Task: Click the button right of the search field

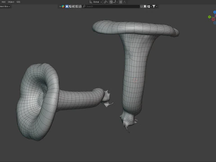Action: coord(141,6)
